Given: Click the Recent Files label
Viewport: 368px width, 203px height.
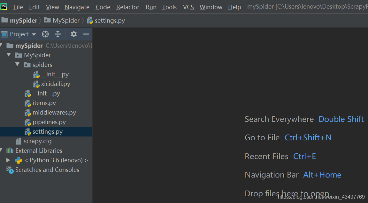Looking at the screenshot, I should 266,157.
